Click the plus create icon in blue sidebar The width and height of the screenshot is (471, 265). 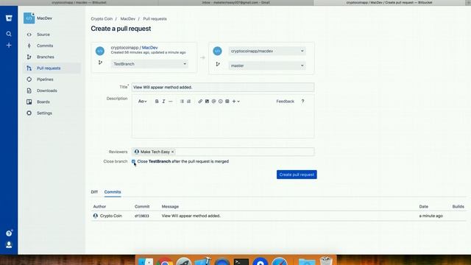pyautogui.click(x=9, y=46)
